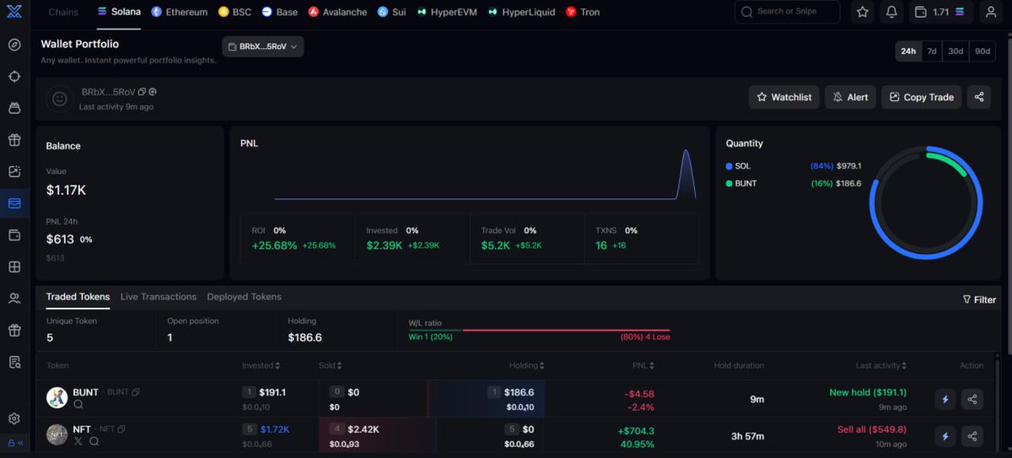Click the BUNT legend color dot
Viewport: 1012px width, 458px height.
(729, 183)
